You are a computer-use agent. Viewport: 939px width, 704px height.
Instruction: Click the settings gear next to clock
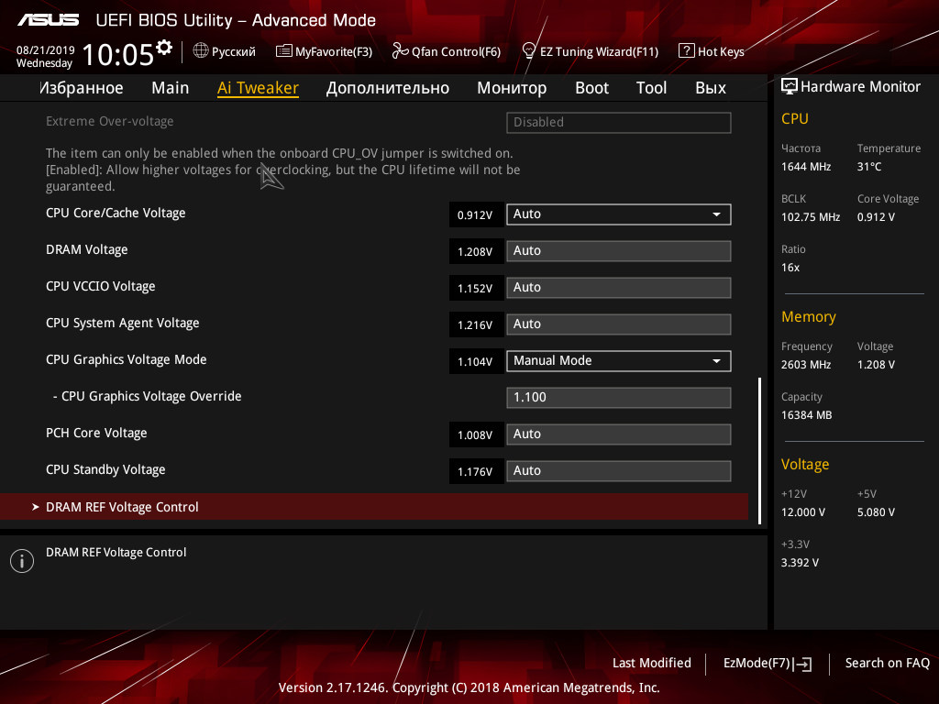pos(164,48)
